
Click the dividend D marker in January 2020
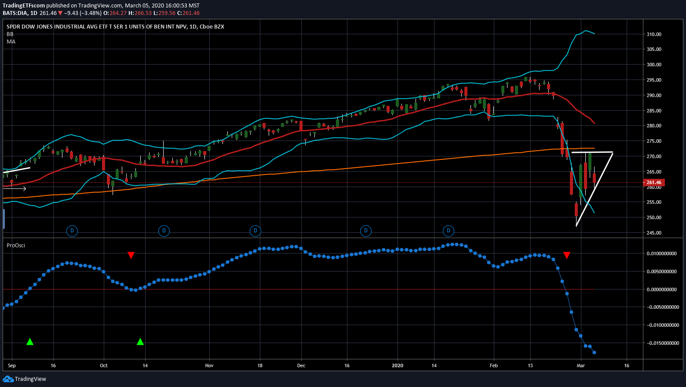click(449, 231)
